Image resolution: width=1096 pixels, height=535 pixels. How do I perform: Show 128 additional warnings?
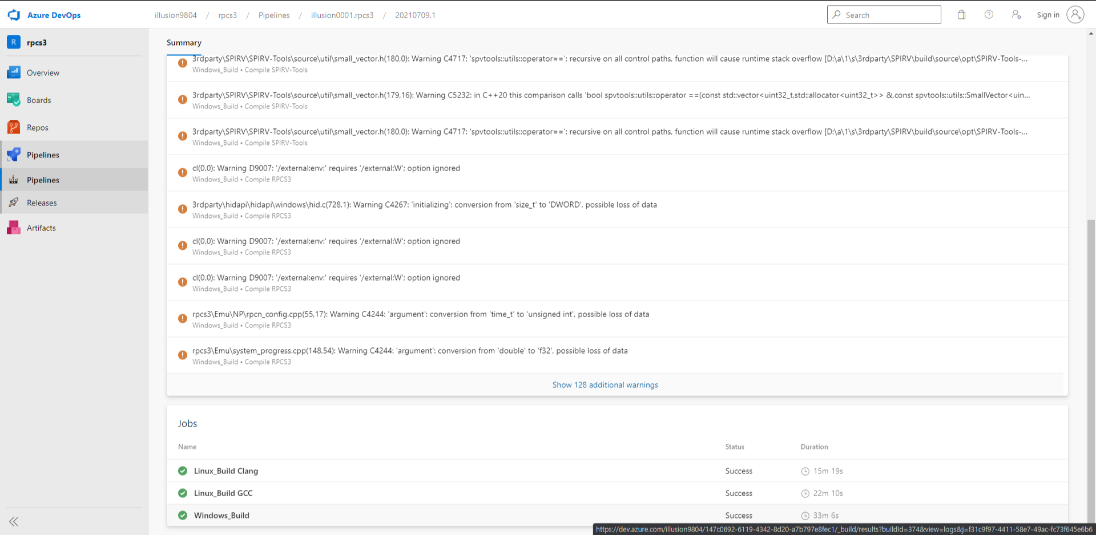[x=605, y=385]
